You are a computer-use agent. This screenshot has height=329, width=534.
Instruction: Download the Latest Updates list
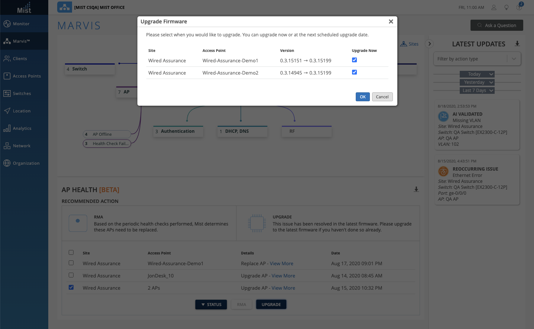(x=517, y=44)
